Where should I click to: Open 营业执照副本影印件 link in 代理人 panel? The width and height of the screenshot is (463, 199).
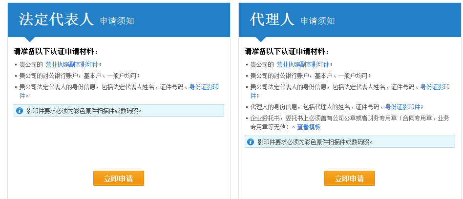[303, 64]
